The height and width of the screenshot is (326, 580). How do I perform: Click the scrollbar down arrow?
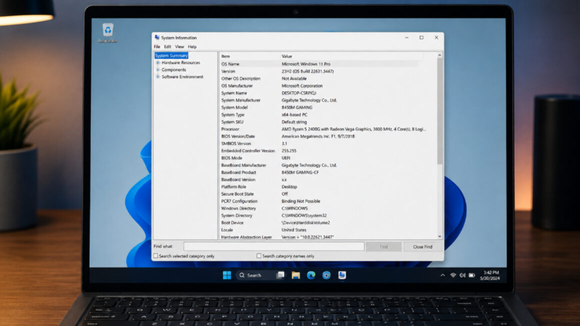tap(440, 236)
